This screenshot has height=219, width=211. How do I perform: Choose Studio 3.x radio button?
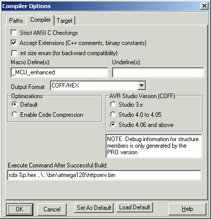coord(113,104)
